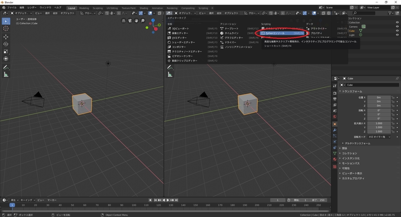Toggle lock for Scale Z

[x=393, y=132]
